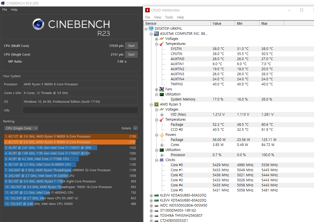Select ranking entry 1 scoring 2195
Viewport: 314px width, 222px height.
[x=71, y=136]
